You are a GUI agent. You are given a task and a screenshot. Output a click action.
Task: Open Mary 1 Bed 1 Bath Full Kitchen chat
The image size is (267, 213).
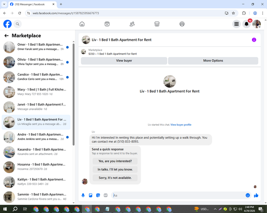(36, 92)
